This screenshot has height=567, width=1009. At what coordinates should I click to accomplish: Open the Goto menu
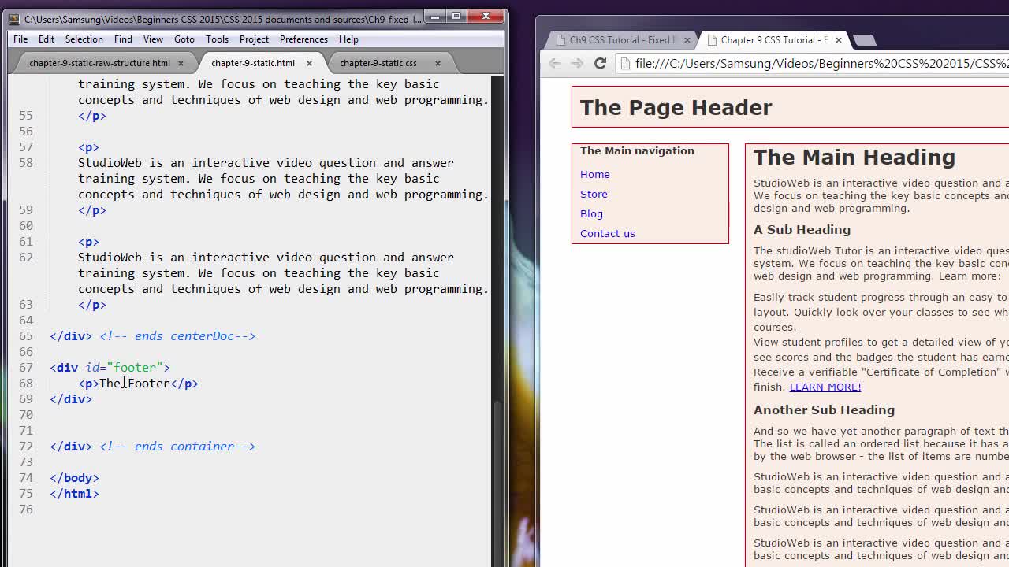click(x=184, y=39)
